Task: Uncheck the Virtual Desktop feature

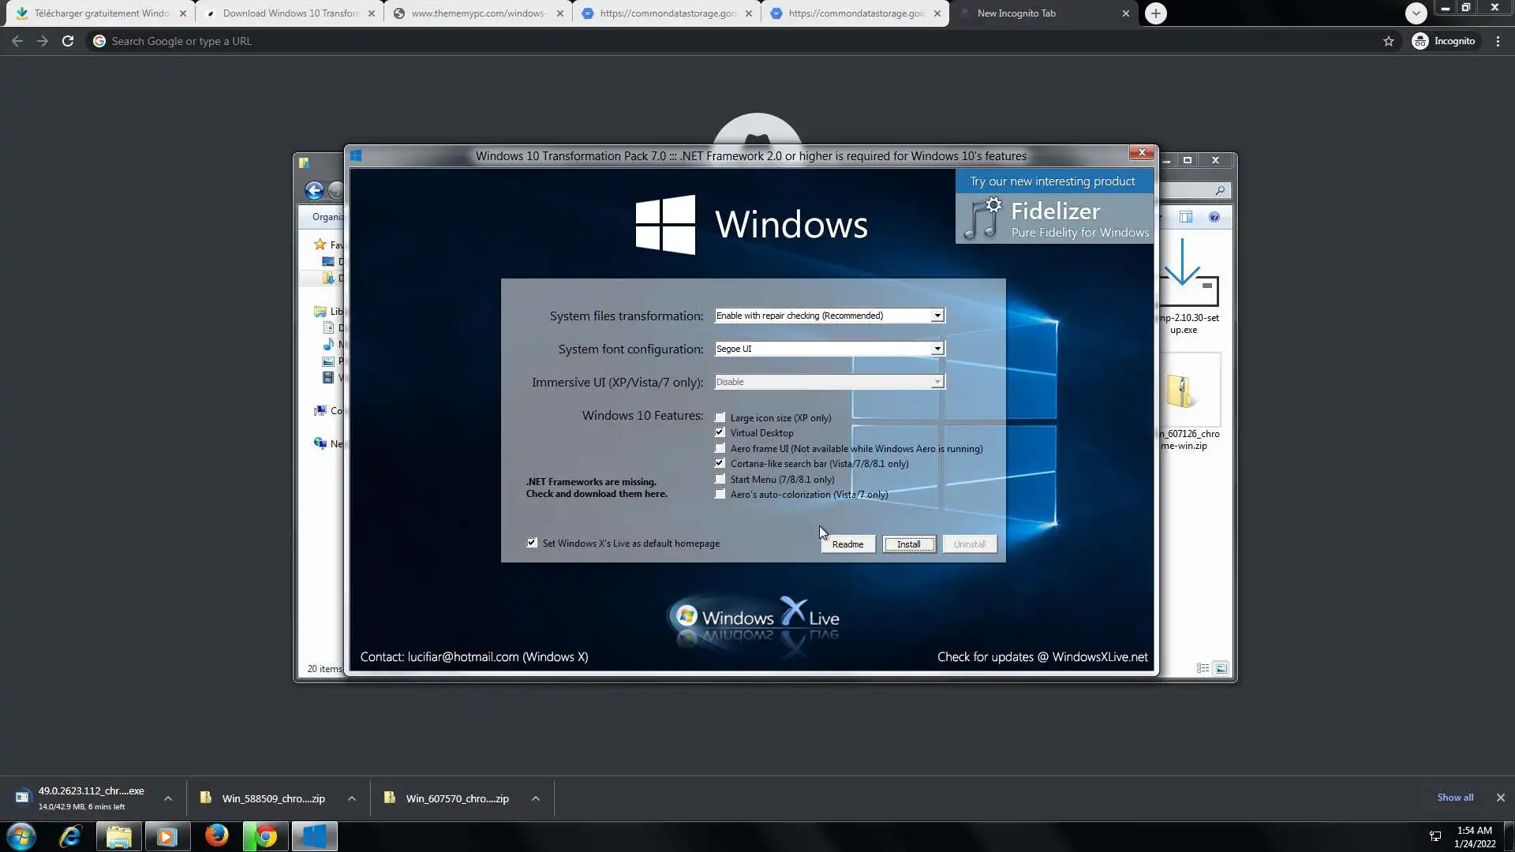Action: click(x=720, y=432)
